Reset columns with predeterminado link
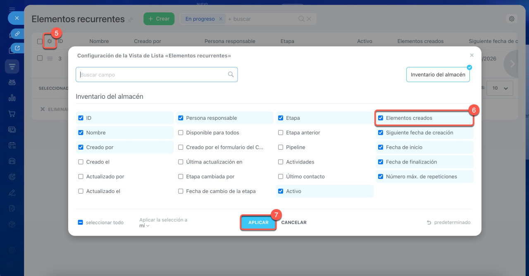The width and height of the screenshot is (529, 276). (449, 223)
